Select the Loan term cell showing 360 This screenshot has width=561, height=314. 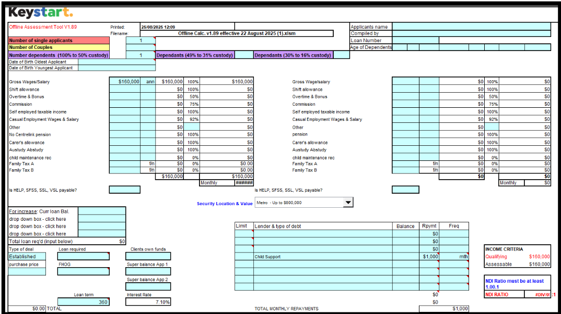[84, 302]
